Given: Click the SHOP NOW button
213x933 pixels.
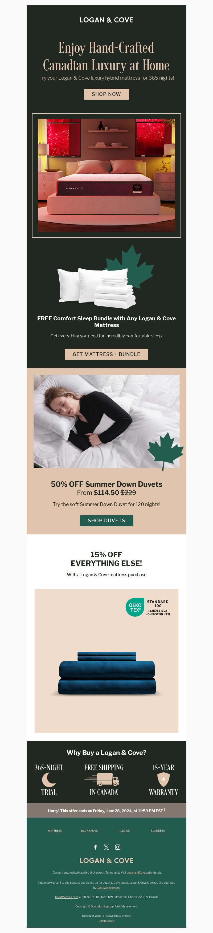Looking at the screenshot, I should (106, 94).
